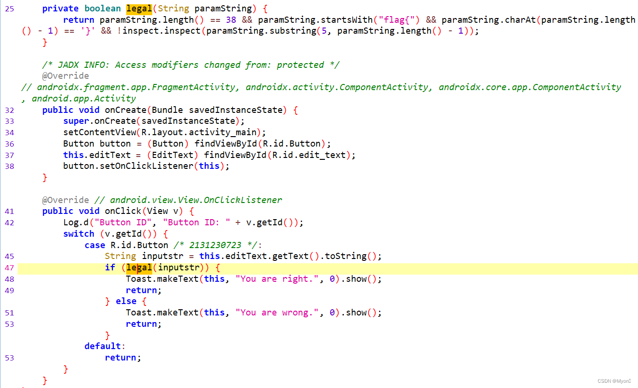Click 'onCreate' in the line 32 declaration
The height and width of the screenshot is (388, 638).
click(126, 110)
